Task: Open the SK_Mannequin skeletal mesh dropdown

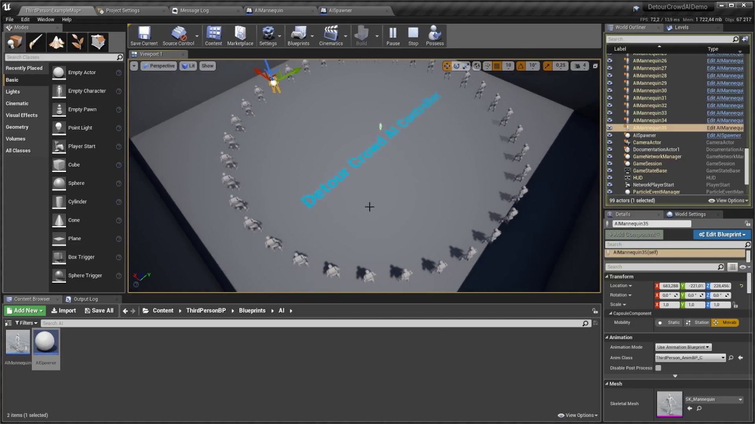Action: click(714, 399)
